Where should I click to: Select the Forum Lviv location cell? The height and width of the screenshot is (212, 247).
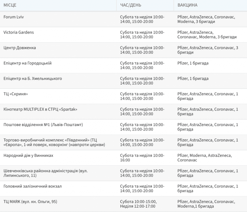click(14, 17)
